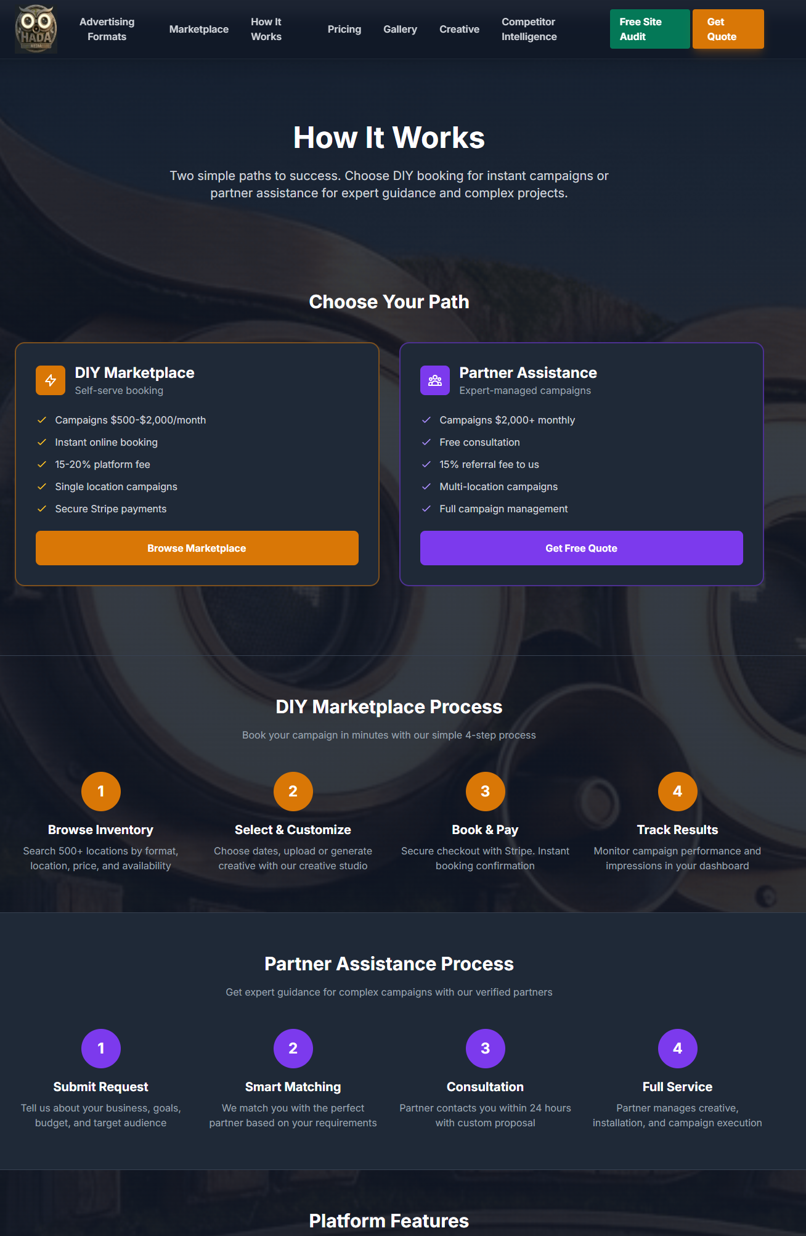
Task: Click "Book your campaign in minutes" subtitle
Action: tap(389, 735)
